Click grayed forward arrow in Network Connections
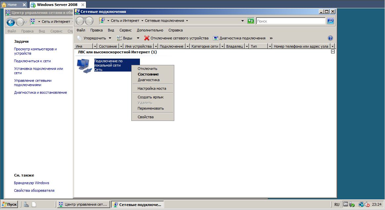The image size is (385, 210). tap(89, 21)
